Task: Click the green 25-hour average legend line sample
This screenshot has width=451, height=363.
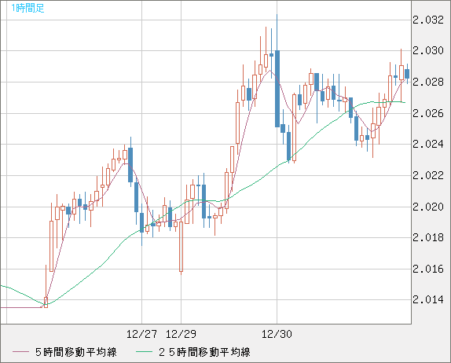Action: click(144, 352)
